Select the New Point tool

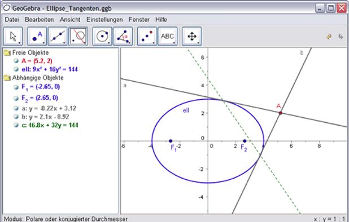37,37
